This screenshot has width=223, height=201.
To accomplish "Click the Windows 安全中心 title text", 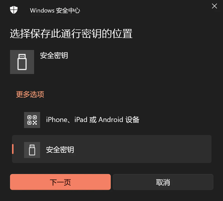I will point(55,10).
